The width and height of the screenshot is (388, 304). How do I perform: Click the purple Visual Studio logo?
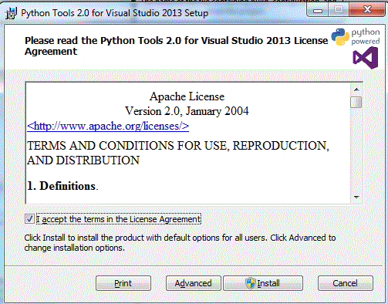pos(366,58)
